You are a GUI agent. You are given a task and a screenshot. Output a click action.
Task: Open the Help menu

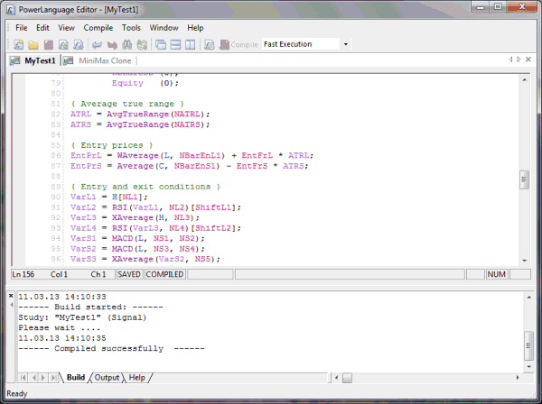click(195, 28)
